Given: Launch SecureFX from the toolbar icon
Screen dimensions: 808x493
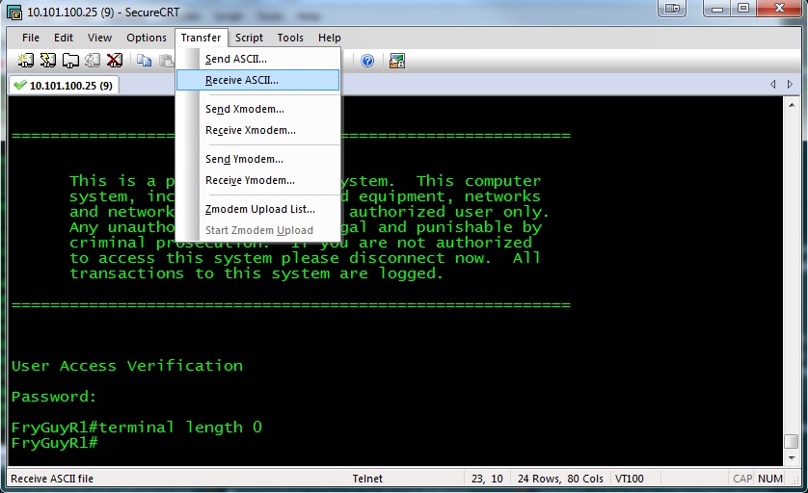Looking at the screenshot, I should pos(397,61).
